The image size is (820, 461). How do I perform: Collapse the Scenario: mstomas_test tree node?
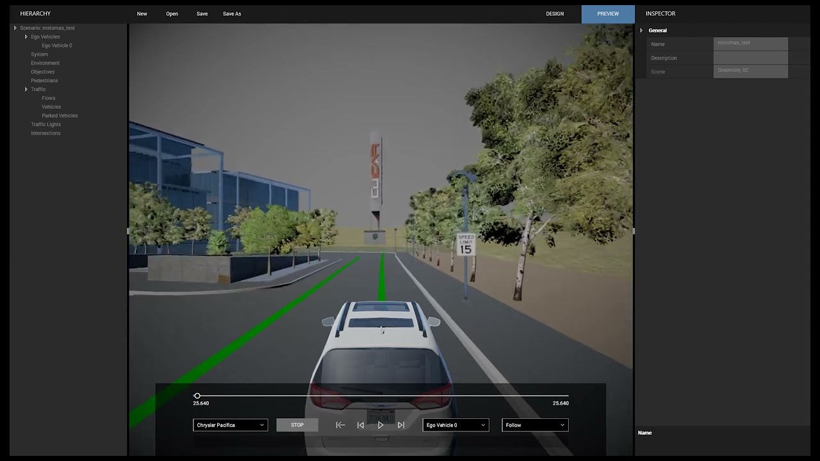(x=15, y=28)
